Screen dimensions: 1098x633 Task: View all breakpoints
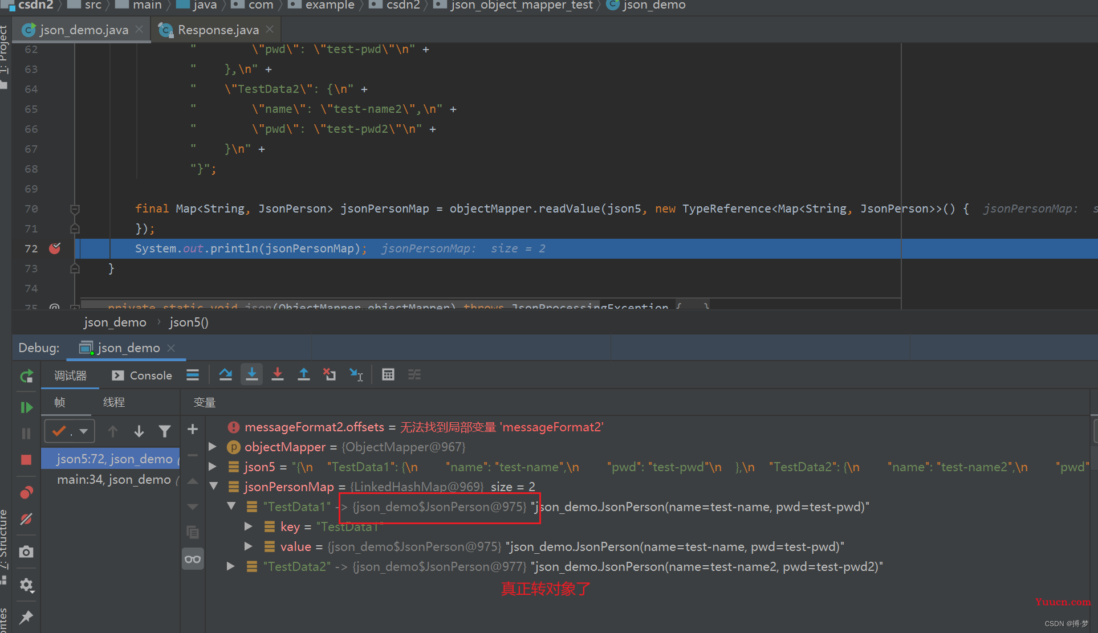tap(26, 493)
